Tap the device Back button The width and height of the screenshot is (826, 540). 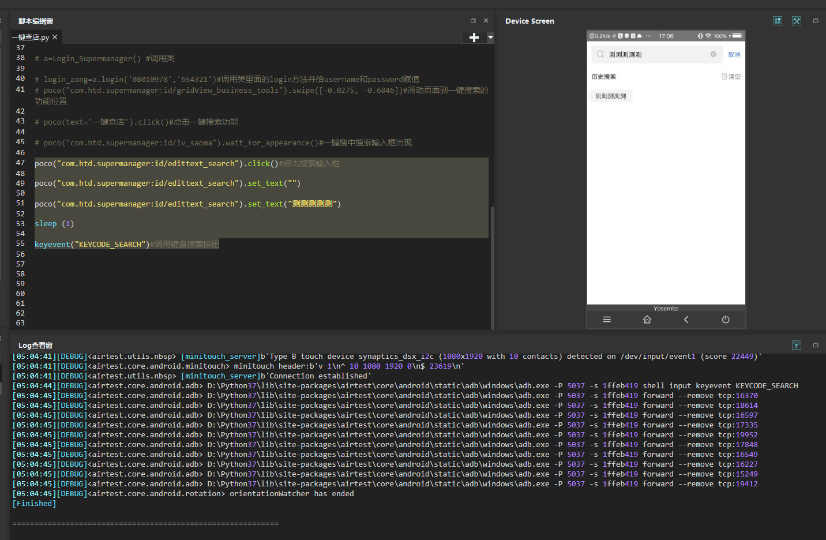point(686,320)
